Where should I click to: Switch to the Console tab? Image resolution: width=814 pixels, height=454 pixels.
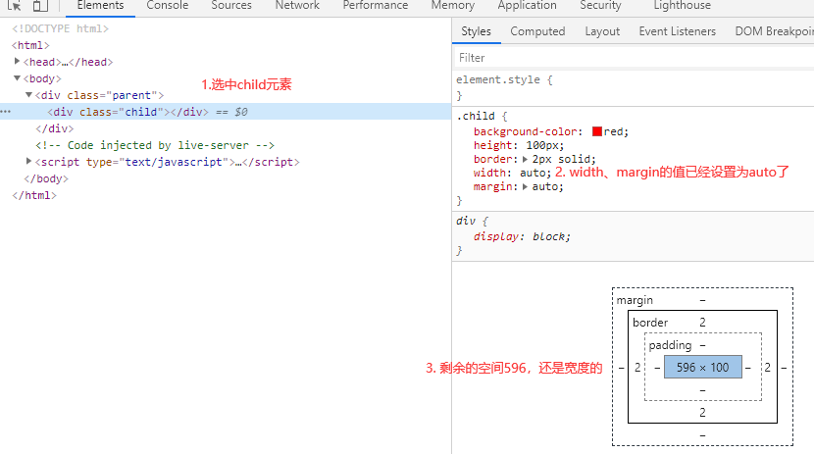168,6
